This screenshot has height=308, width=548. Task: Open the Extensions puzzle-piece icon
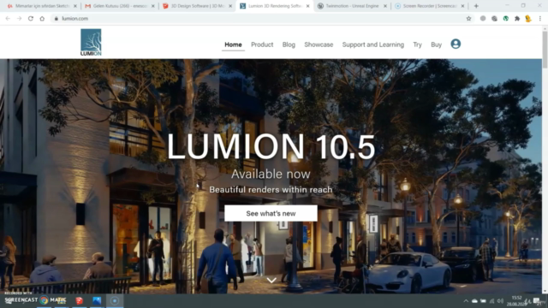click(517, 19)
